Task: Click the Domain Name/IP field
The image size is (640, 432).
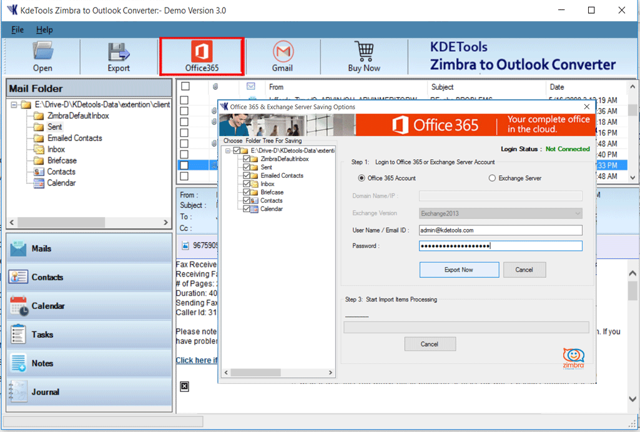Action: click(500, 196)
